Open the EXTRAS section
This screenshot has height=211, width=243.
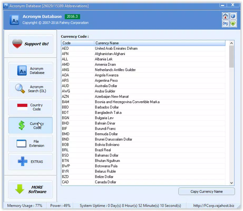pos(31,161)
